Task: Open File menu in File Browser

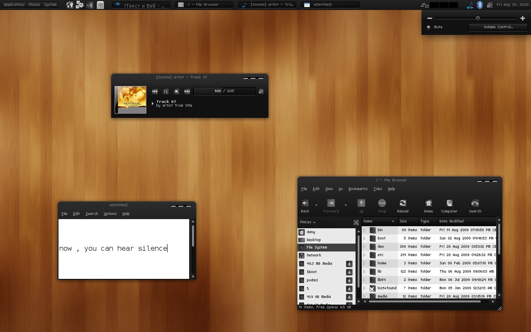Action: pos(304,189)
